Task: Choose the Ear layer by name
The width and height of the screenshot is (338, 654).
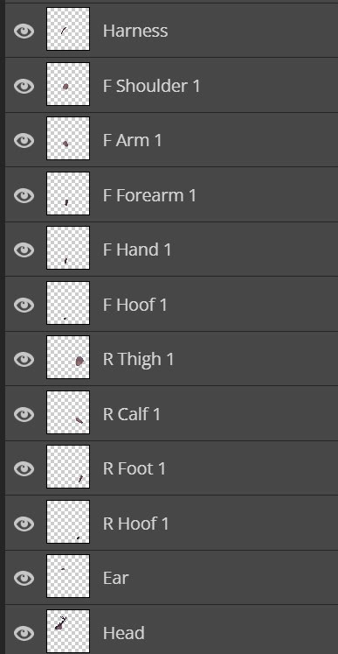Action: point(115,578)
